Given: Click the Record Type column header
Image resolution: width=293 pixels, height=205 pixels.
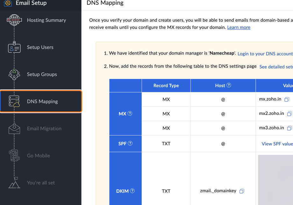Looking at the screenshot, I should (166, 86).
